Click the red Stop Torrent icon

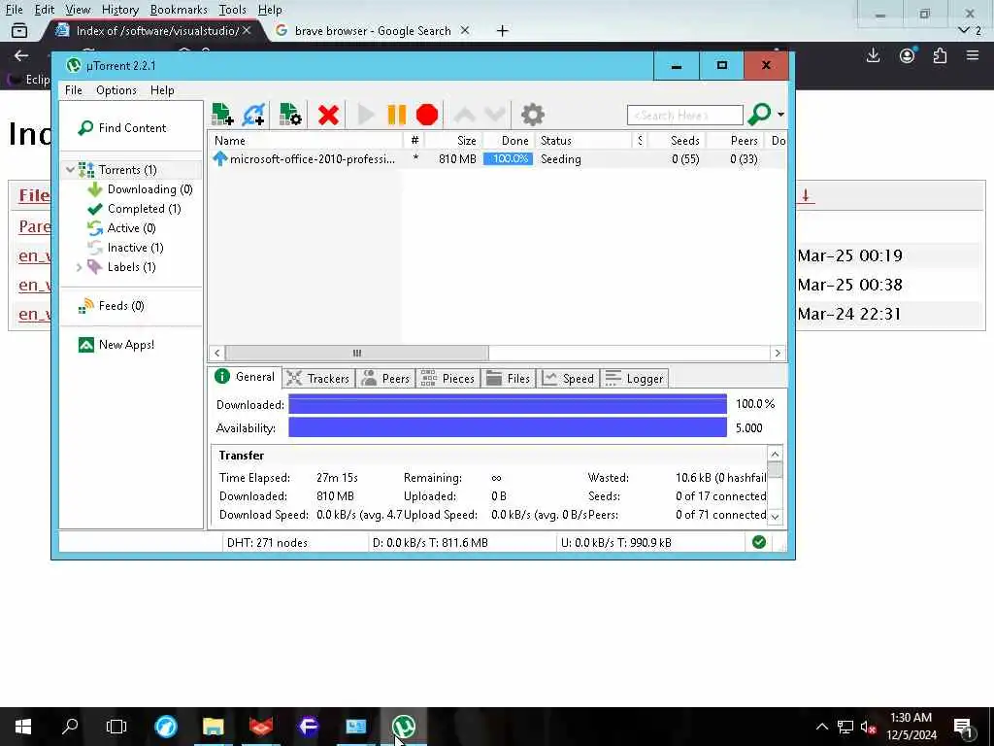pyautogui.click(x=427, y=115)
